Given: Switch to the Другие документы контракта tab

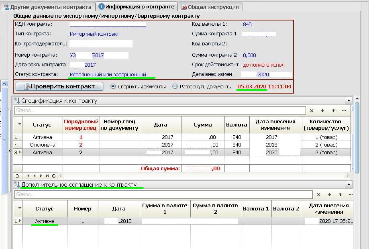Looking at the screenshot, I should click(47, 7).
